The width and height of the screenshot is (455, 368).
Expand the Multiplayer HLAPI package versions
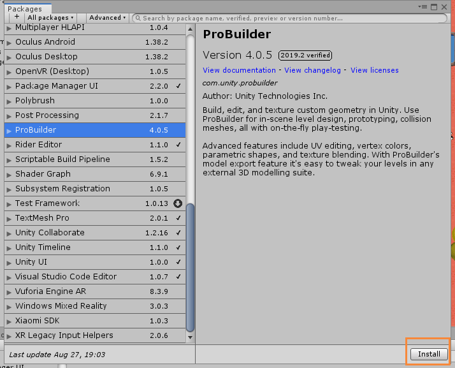[9, 28]
